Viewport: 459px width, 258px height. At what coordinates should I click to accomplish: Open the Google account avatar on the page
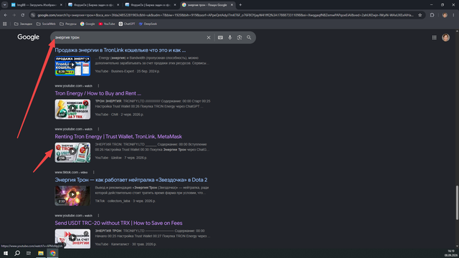coord(445,37)
